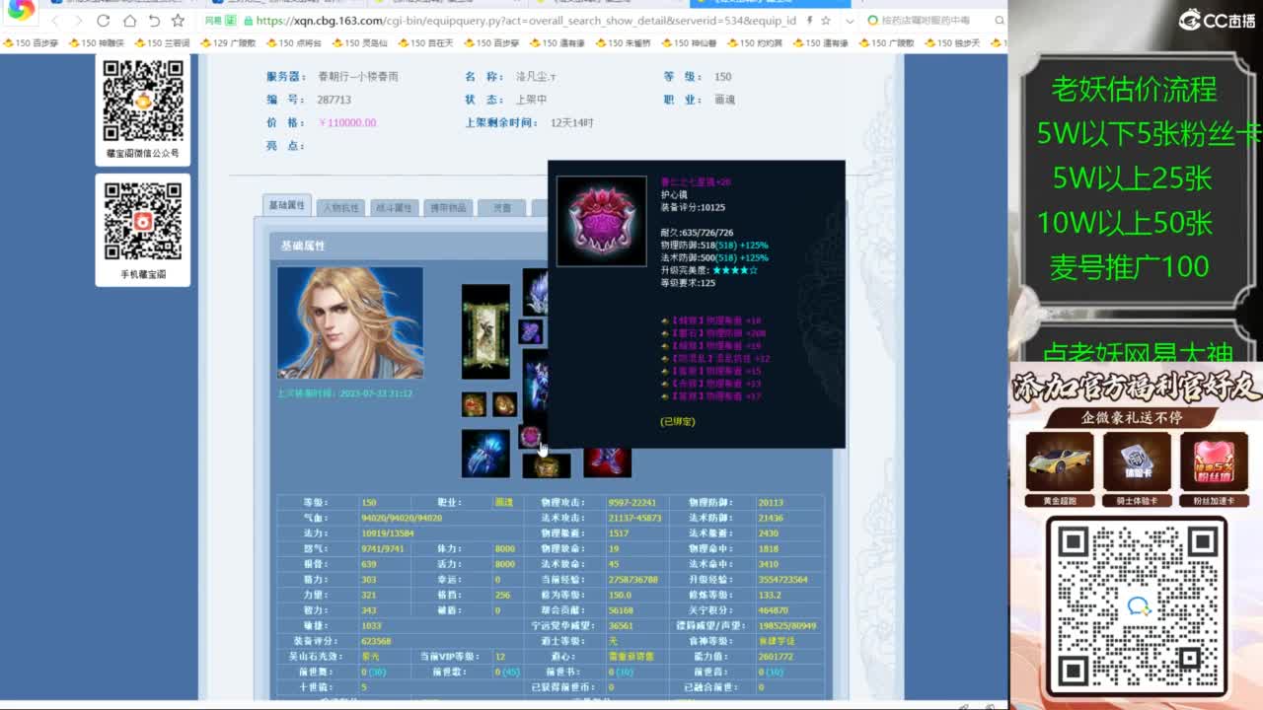Click the 装备评分:10125 line in tooltip
The image size is (1263, 710).
point(693,207)
